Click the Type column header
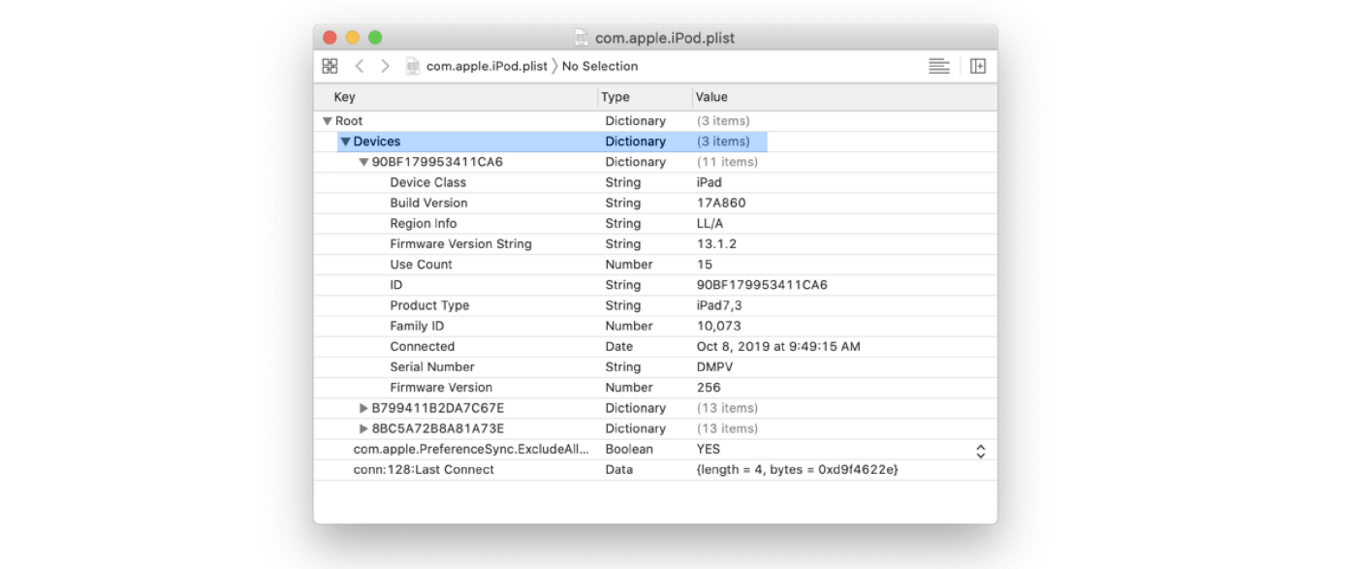Image resolution: width=1357 pixels, height=569 pixels. tap(616, 97)
